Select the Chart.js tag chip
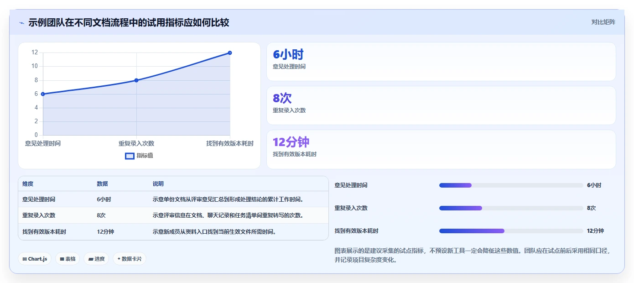634x283 pixels. coord(35,259)
